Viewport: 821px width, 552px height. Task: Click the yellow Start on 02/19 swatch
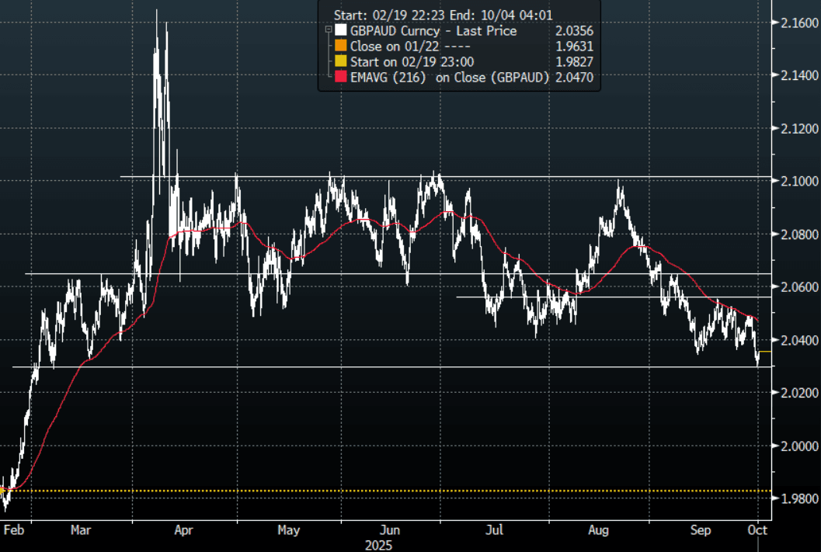[x=341, y=61]
